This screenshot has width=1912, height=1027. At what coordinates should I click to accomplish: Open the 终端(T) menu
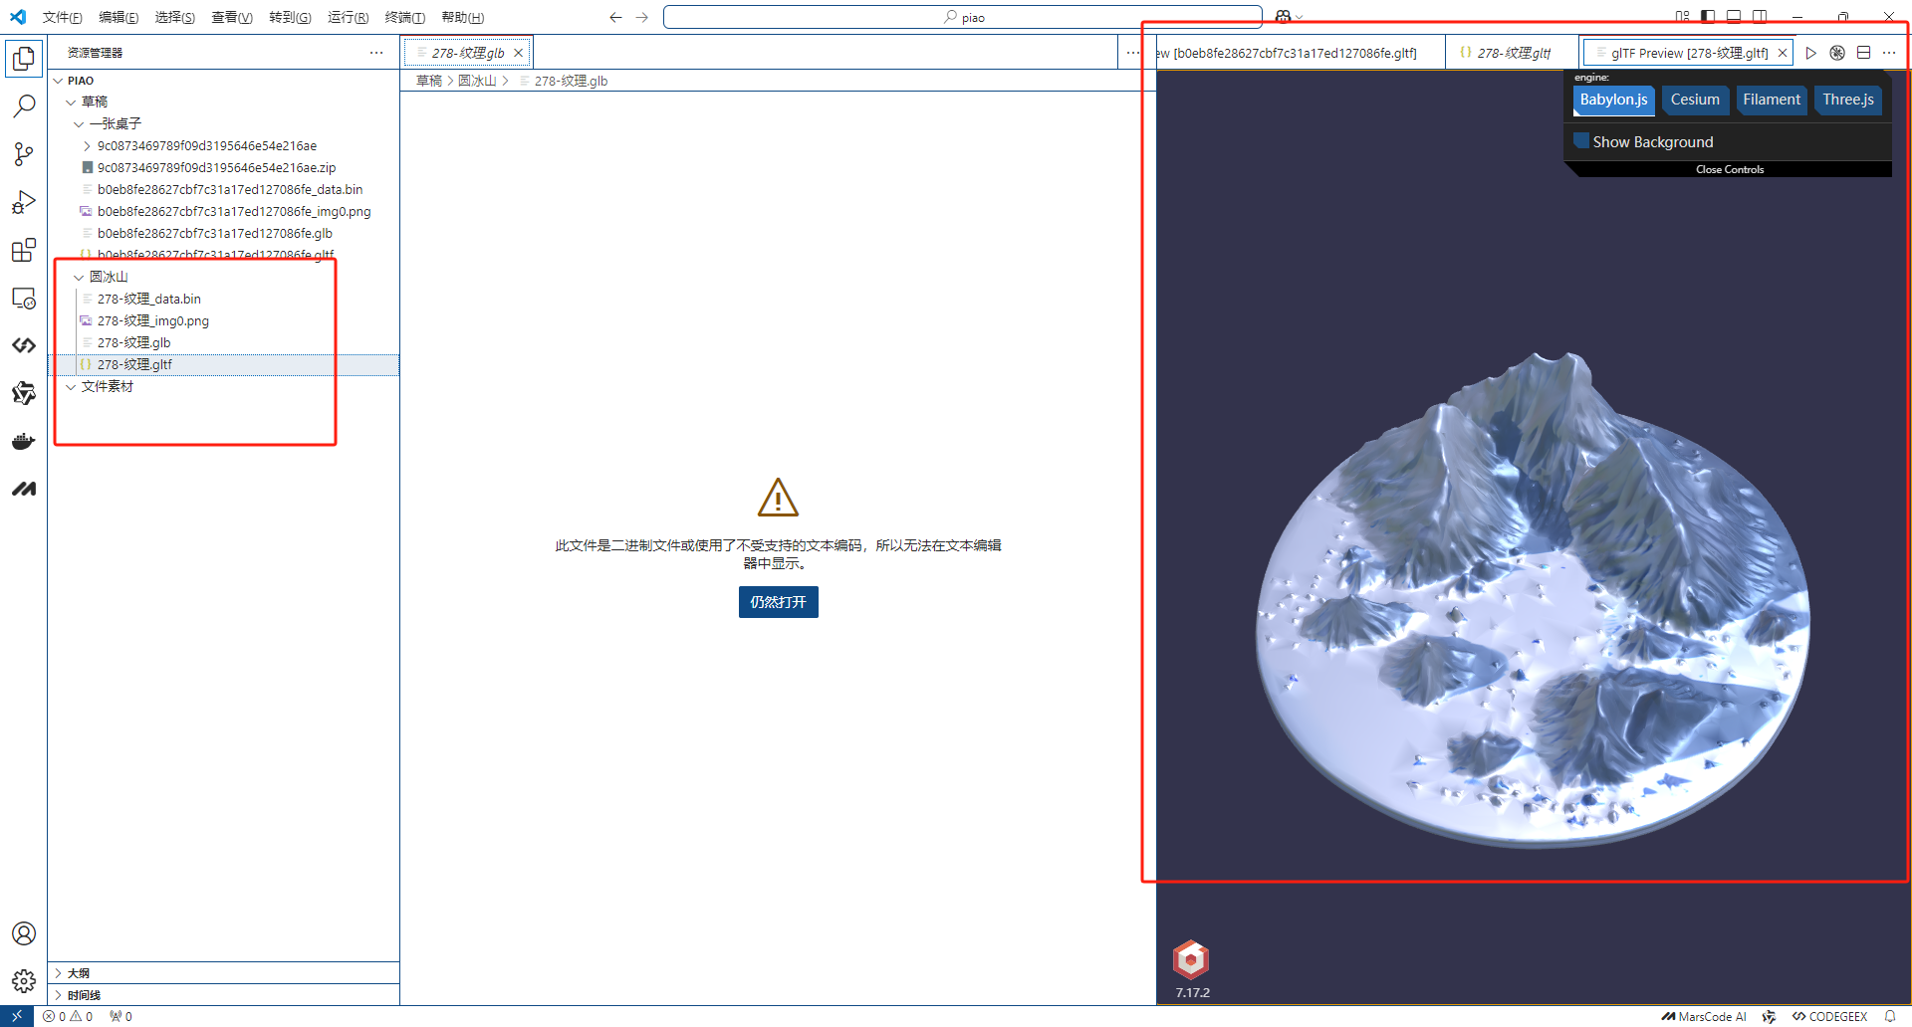click(404, 17)
